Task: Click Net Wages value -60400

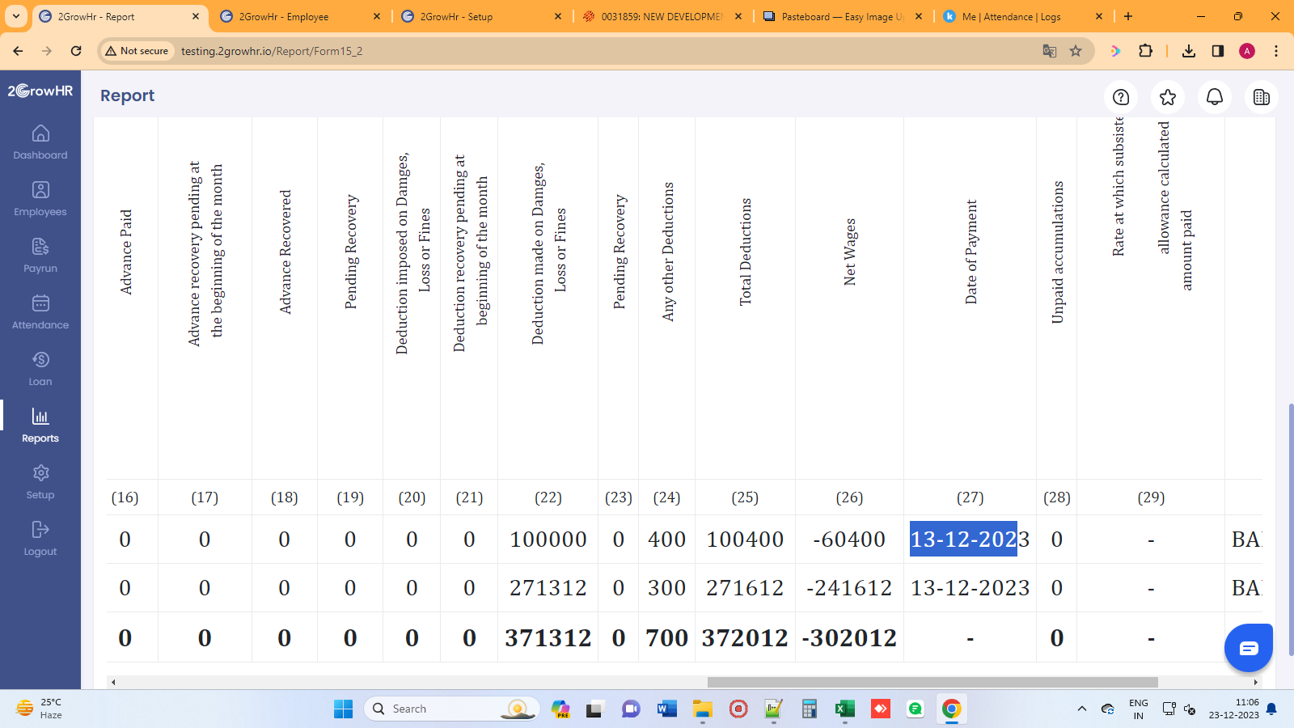Action: pyautogui.click(x=849, y=540)
